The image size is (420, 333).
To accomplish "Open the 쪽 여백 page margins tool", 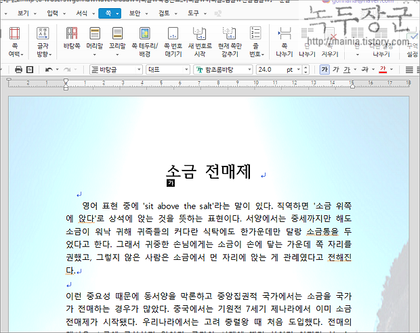I will 15,42.
